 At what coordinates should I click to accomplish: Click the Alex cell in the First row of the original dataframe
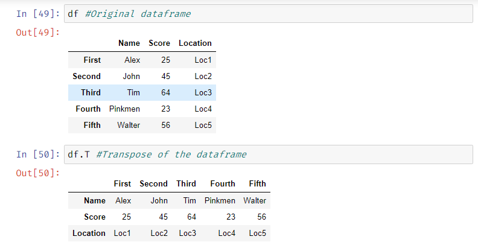[132, 60]
